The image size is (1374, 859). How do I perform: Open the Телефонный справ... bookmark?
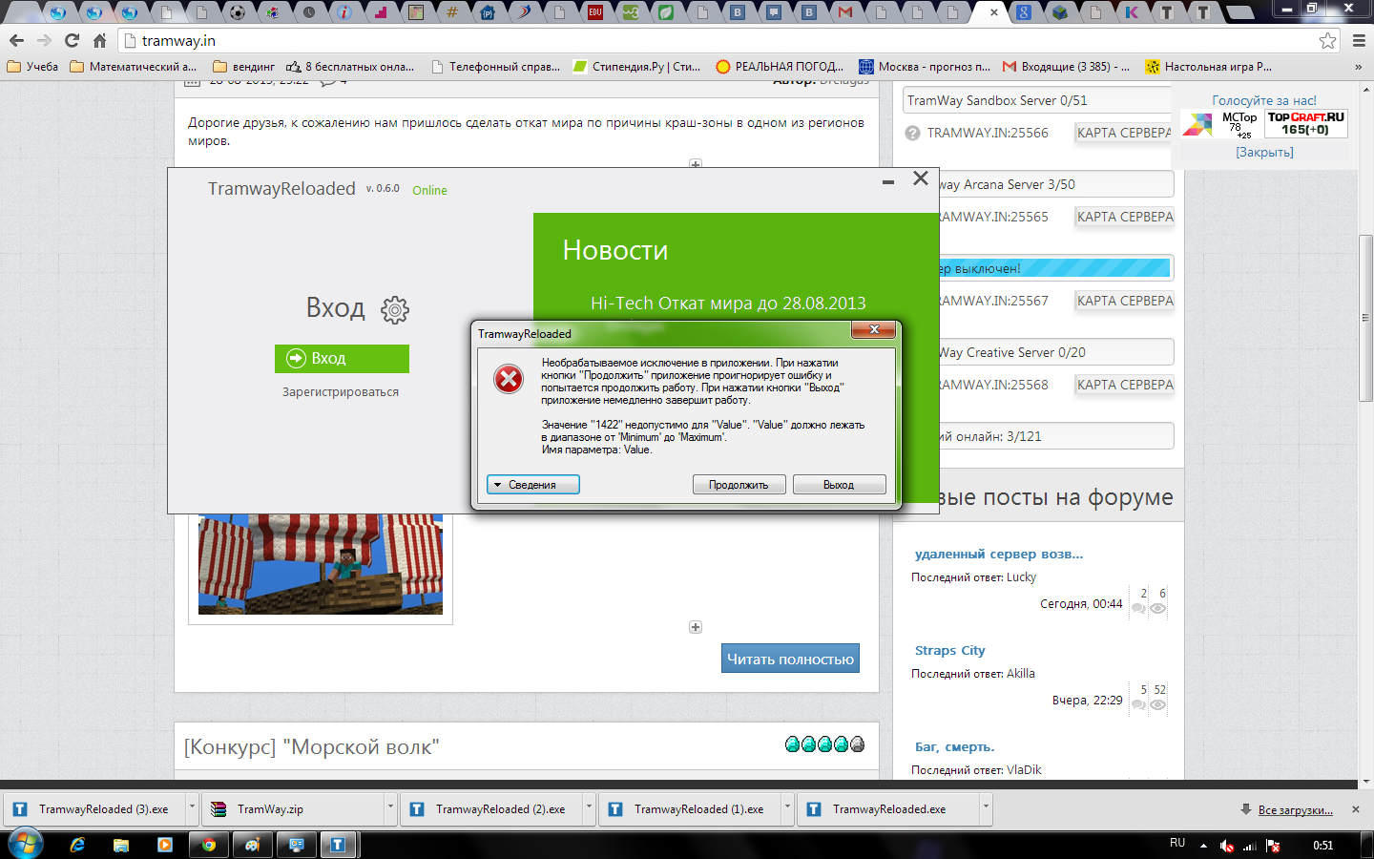coord(495,67)
